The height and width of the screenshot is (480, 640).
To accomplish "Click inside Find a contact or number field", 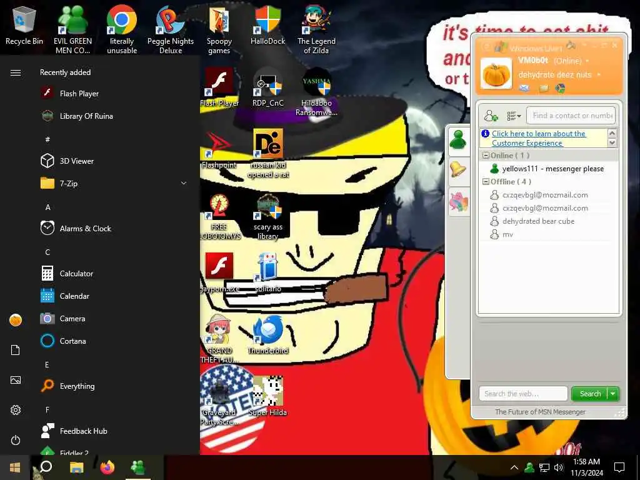I will tap(571, 116).
